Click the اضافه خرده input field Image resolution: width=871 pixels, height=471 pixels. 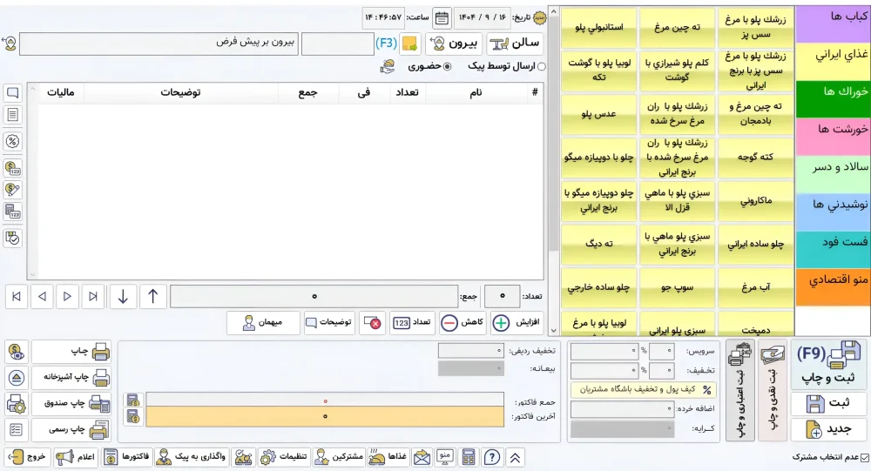tap(622, 409)
